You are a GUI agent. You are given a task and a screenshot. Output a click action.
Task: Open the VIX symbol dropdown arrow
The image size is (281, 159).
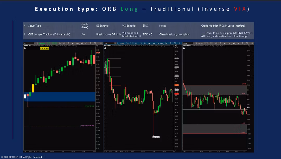pos(115,43)
